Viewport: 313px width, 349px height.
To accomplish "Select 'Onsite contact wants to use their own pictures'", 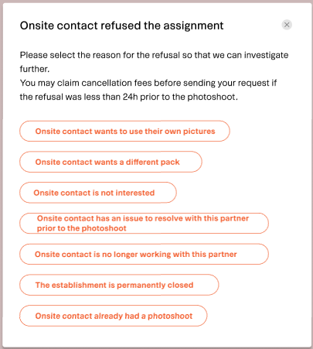I will (x=124, y=131).
